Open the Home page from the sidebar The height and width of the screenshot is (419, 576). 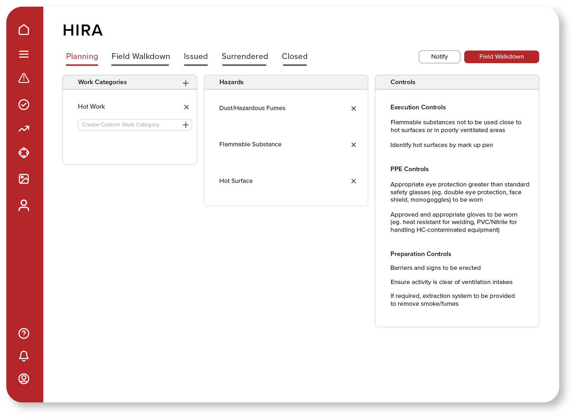coord(24,30)
